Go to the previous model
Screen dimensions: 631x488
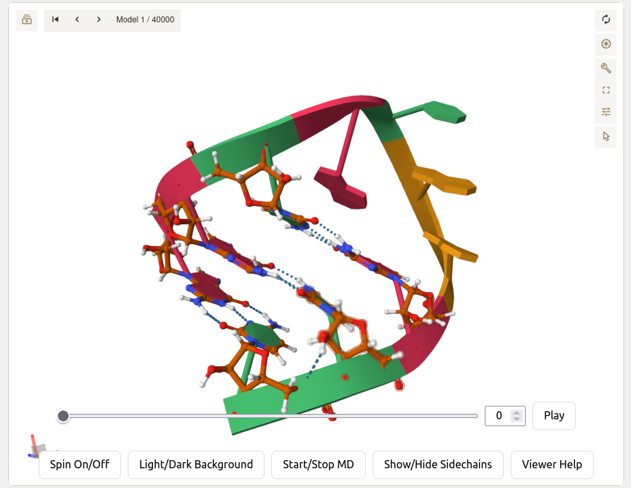click(x=77, y=20)
